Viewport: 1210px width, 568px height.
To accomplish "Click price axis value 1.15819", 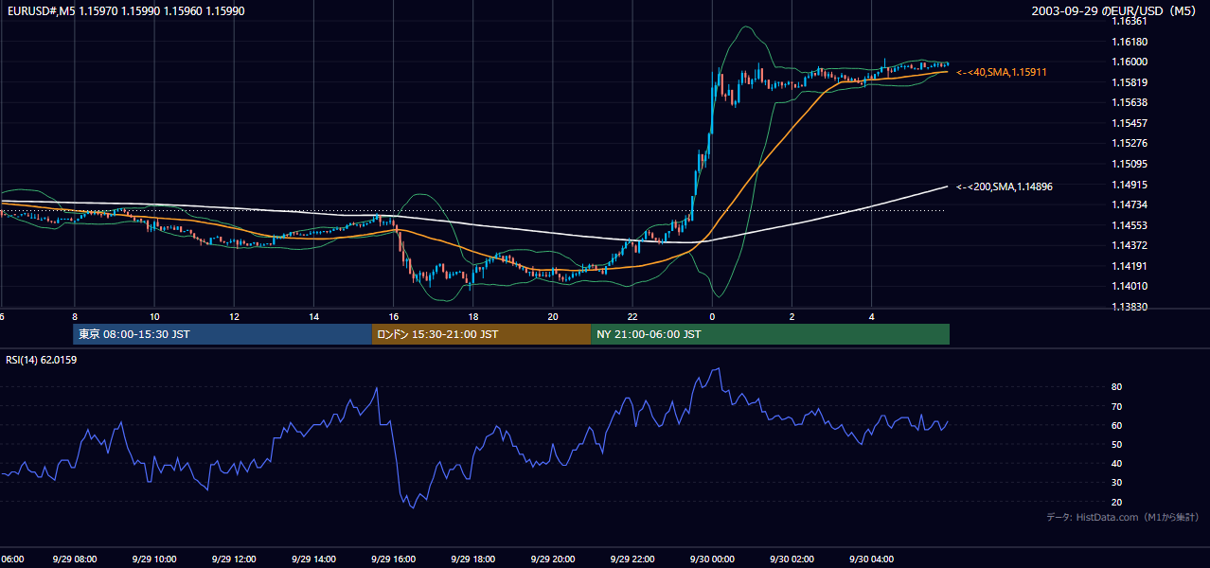I will pos(1130,82).
